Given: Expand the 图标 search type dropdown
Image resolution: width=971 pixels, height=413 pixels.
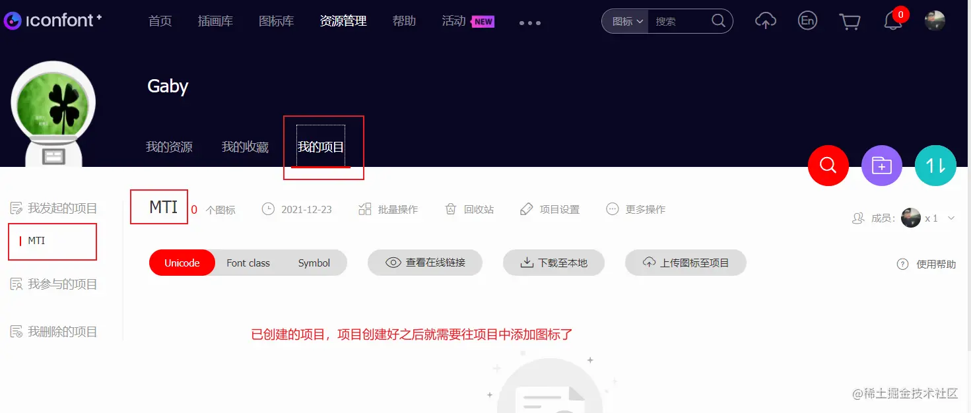Looking at the screenshot, I should (627, 21).
